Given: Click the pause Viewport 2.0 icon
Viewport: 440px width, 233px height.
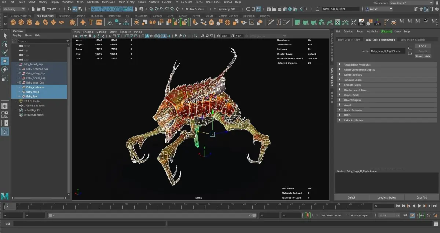Looking at the screenshot, I should tap(307, 9).
